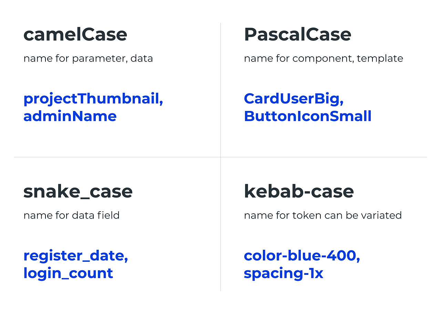Click 'name for data field' description

click(71, 215)
